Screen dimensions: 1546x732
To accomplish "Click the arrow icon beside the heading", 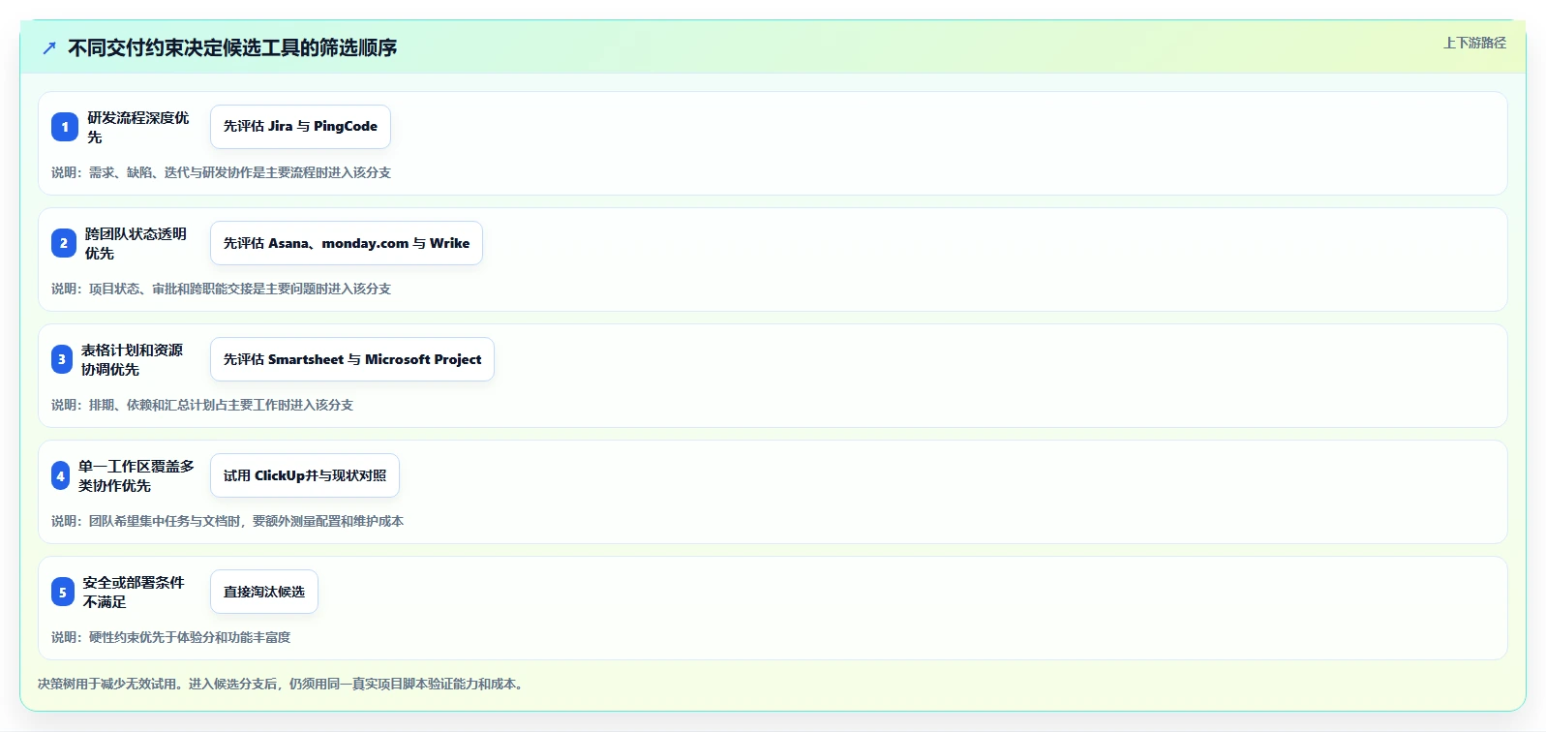I will click(x=49, y=47).
